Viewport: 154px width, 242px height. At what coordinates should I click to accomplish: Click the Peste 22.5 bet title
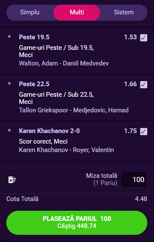(34, 84)
